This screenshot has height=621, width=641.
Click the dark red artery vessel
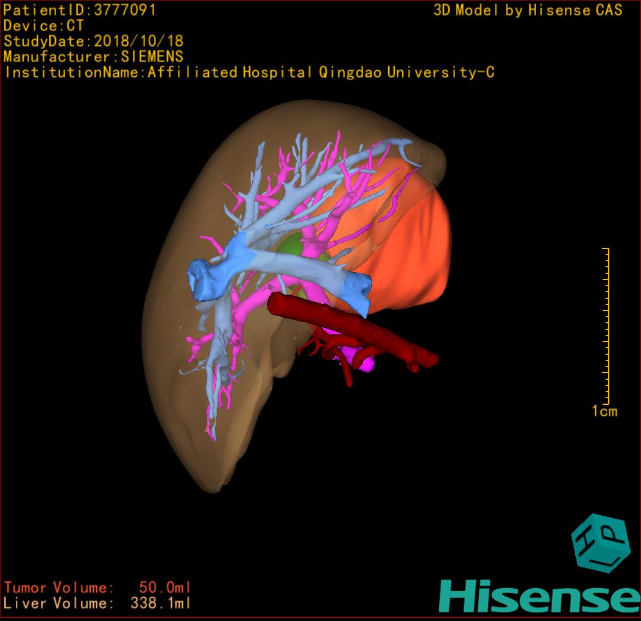366,331
